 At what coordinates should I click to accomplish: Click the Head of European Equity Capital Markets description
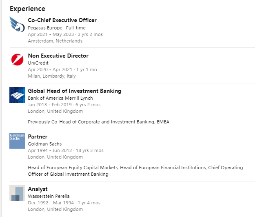click(x=135, y=171)
